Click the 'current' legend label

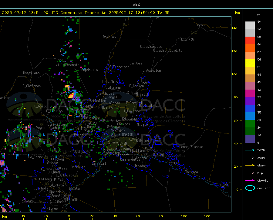264,188
